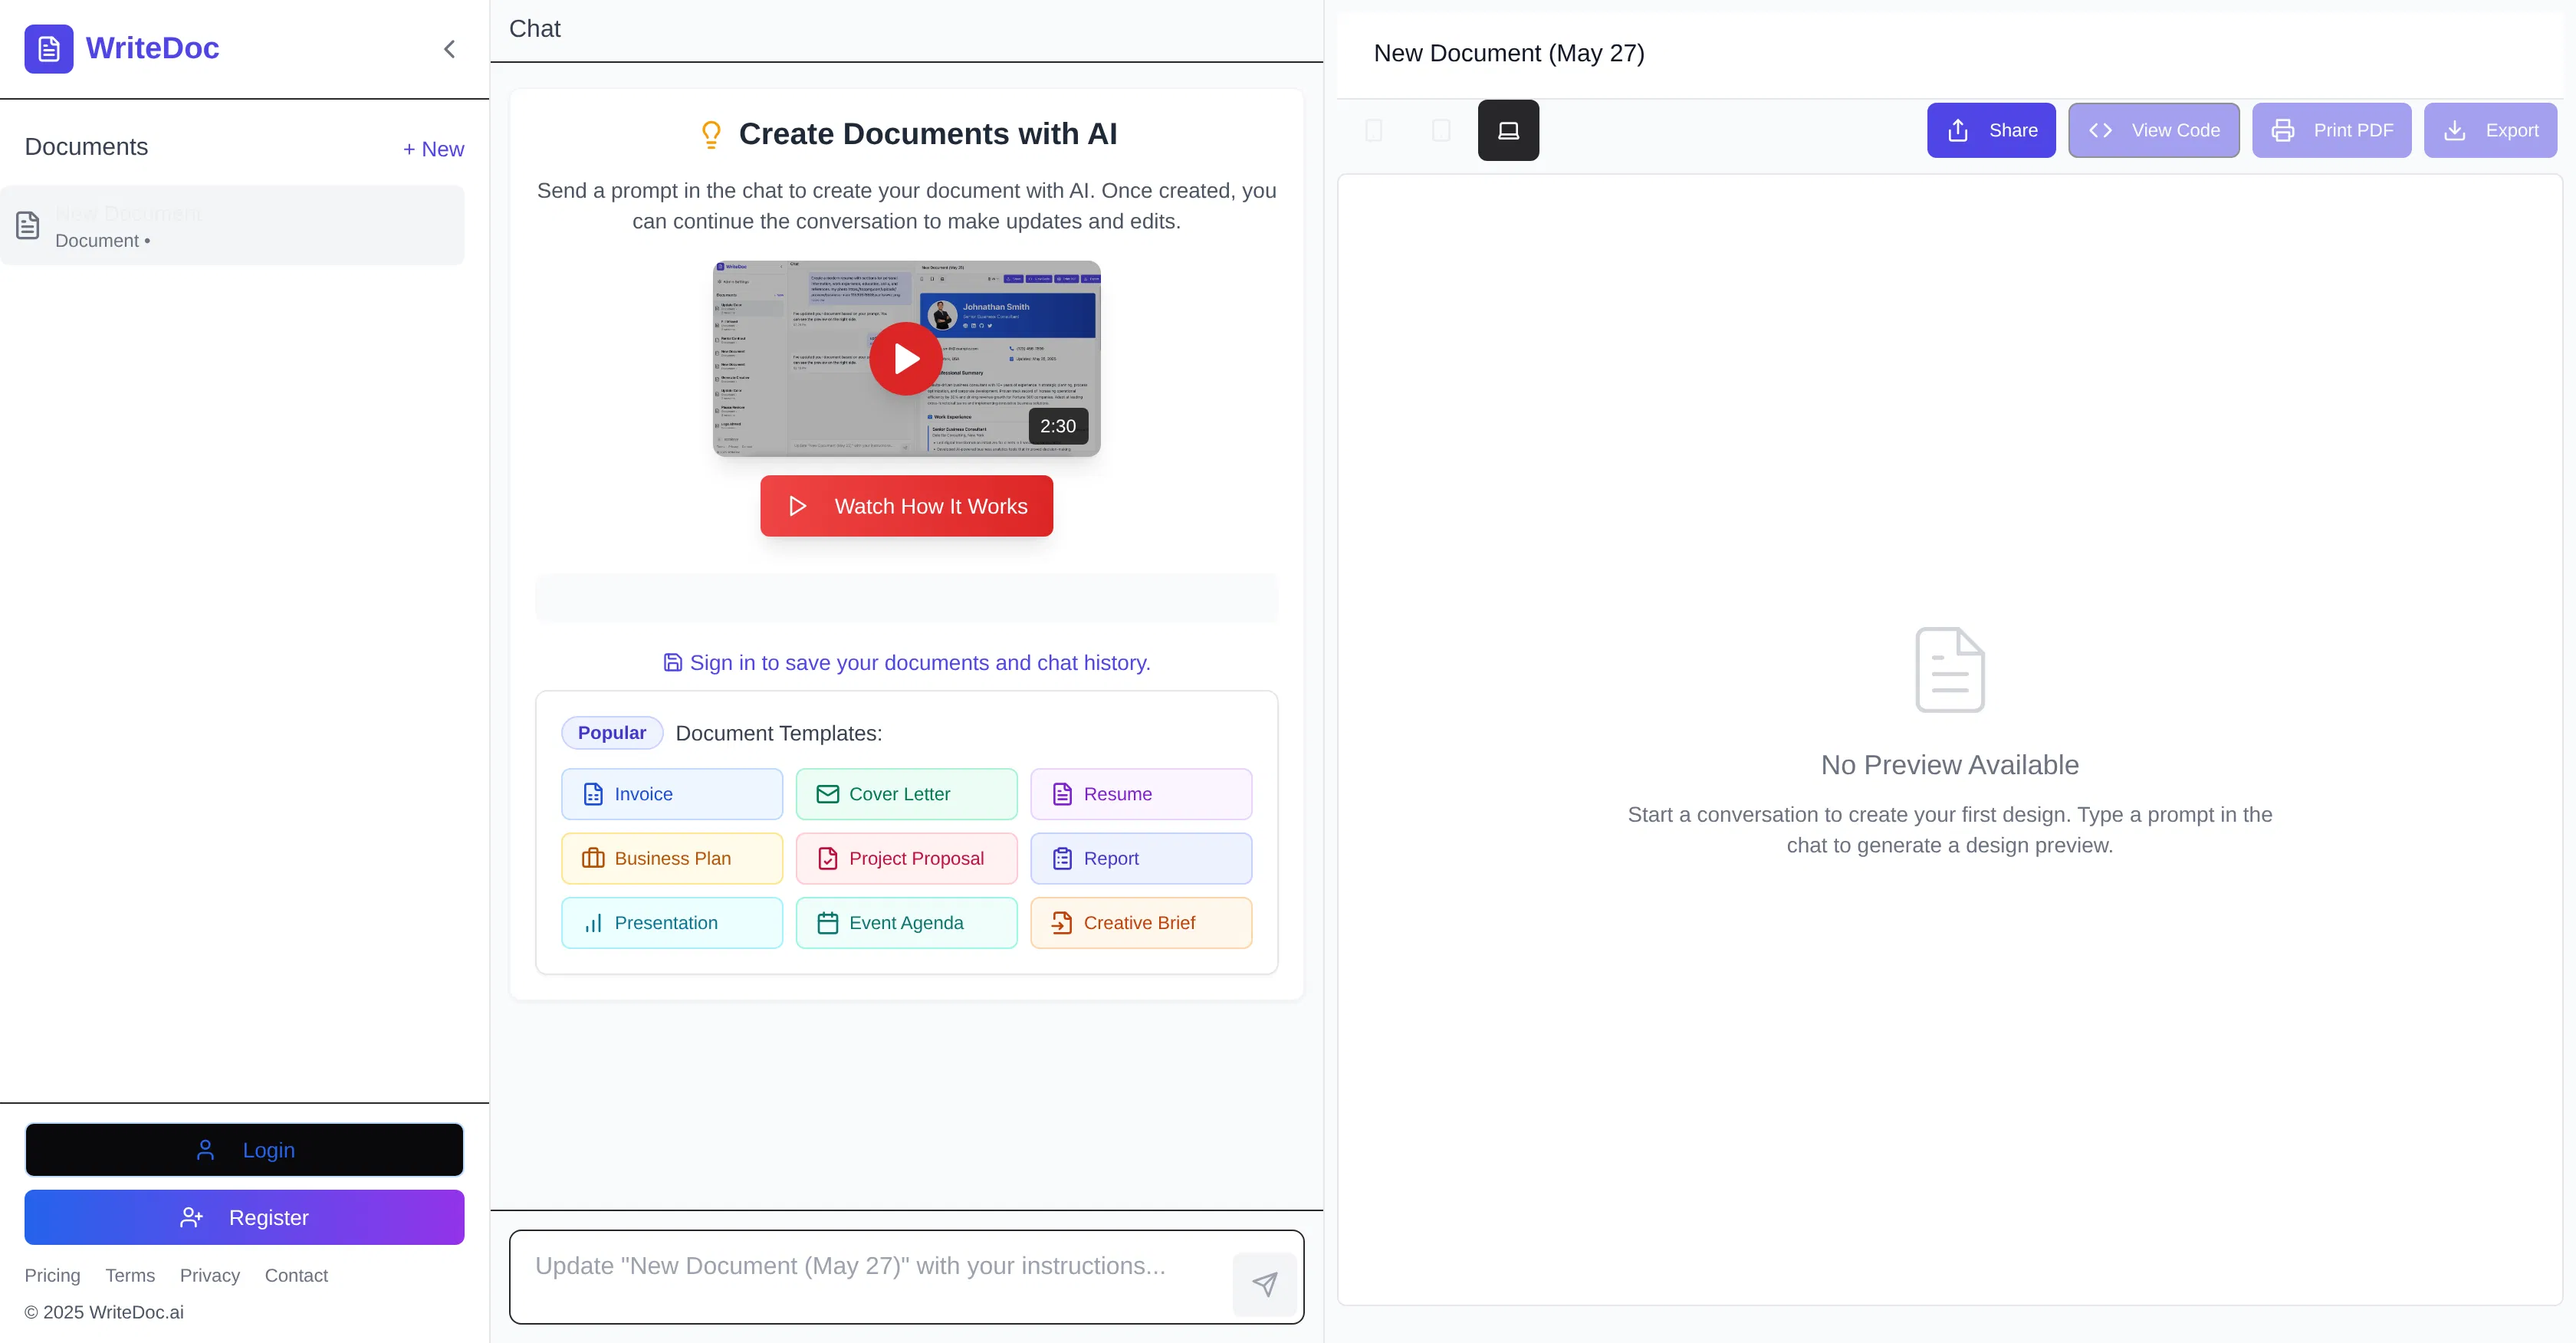The image size is (2576, 1343).
Task: Click the paper plane send icon
Action: coord(1265,1283)
